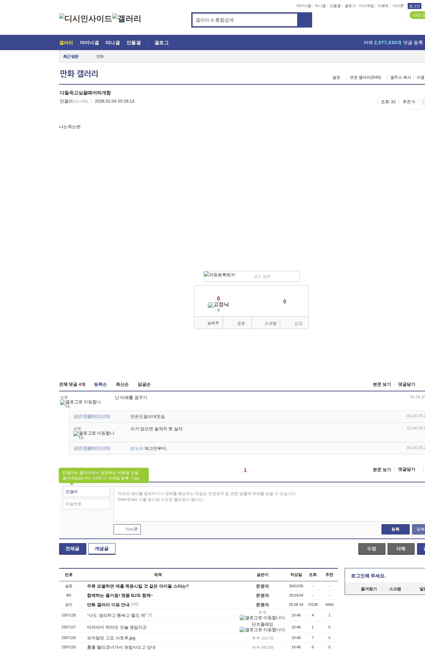Open the 디시콘 emoticon picker

[127, 529]
